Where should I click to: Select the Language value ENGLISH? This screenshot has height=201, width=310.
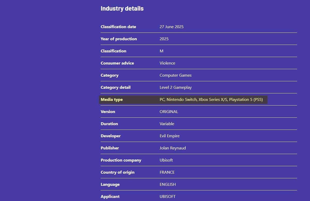click(x=168, y=184)
